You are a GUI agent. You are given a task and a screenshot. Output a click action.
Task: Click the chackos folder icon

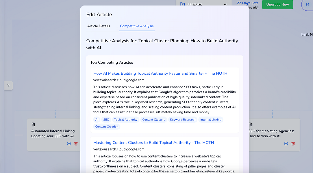182,4
